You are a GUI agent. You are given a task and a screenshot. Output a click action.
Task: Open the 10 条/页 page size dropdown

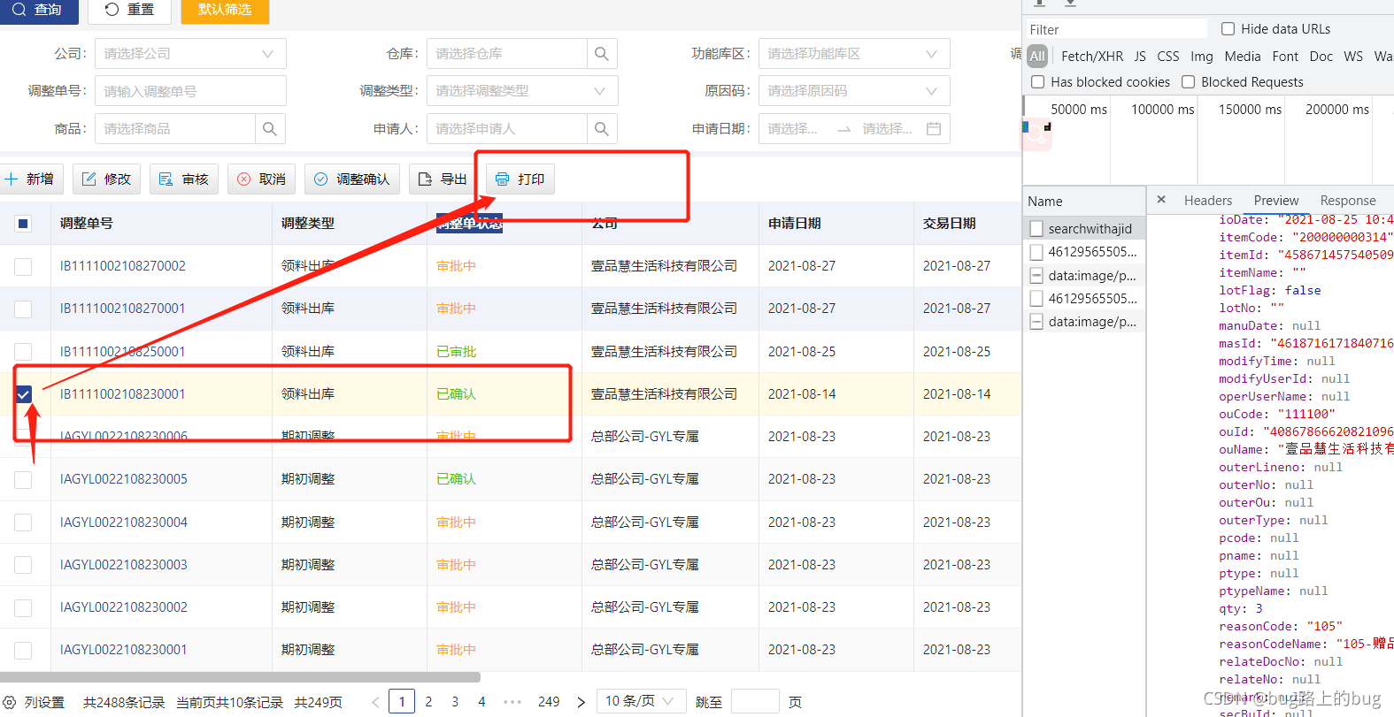pos(641,701)
